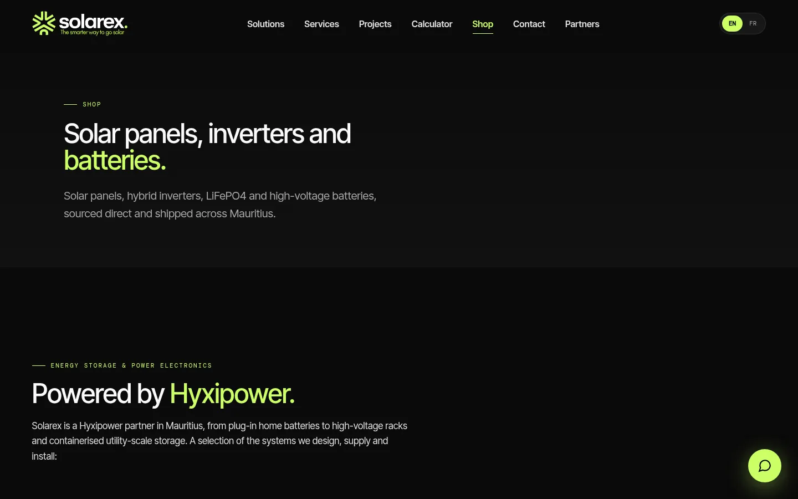Click the 'Solarex is a Hyxipower partner' paragraph
This screenshot has width=798, height=499.
(219, 441)
